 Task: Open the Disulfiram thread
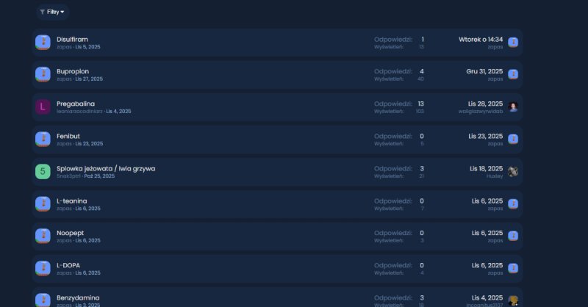72,40
